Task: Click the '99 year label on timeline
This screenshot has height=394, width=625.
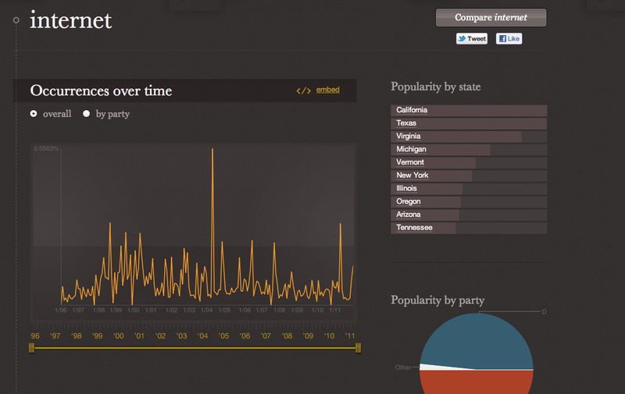Action: 97,336
